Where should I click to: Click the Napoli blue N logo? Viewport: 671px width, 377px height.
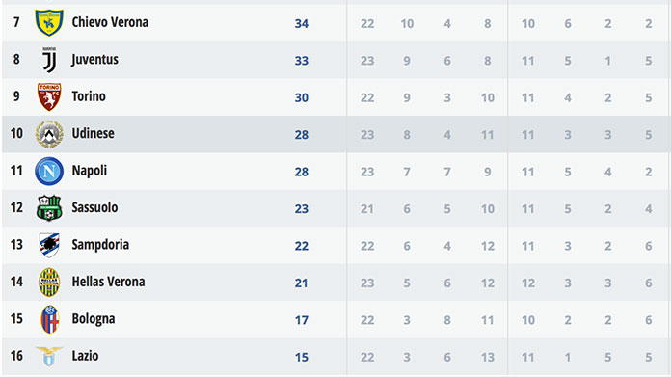pos(49,172)
